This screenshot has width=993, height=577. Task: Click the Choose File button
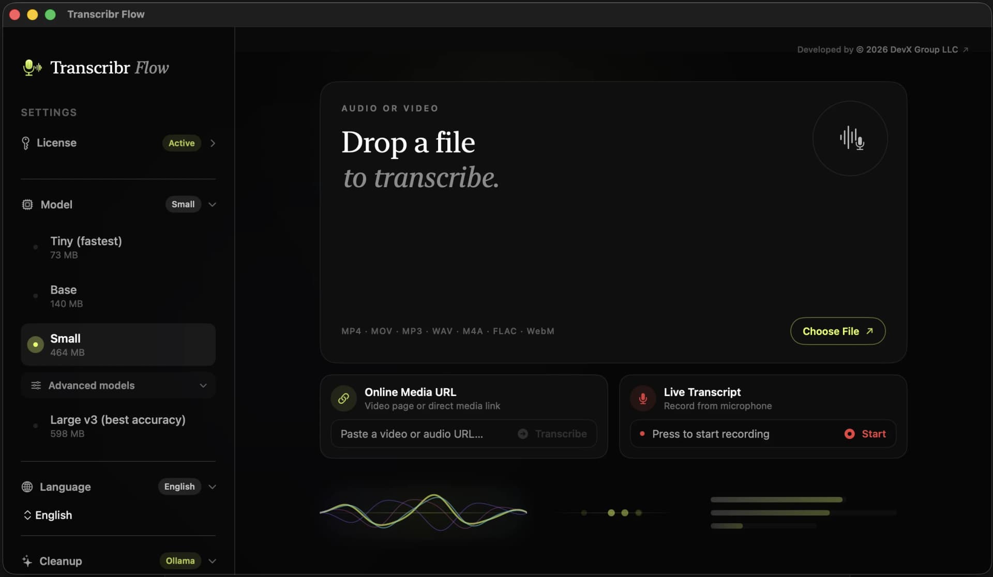[838, 331]
